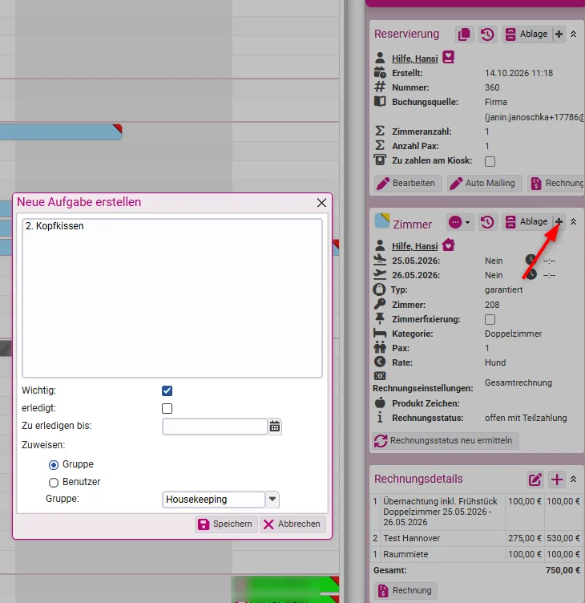Open more-options dropdown in Zimmer header
The image size is (585, 603).
[460, 222]
